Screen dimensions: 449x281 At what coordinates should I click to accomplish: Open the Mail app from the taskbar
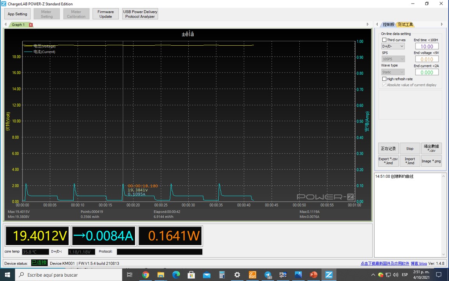click(x=207, y=275)
